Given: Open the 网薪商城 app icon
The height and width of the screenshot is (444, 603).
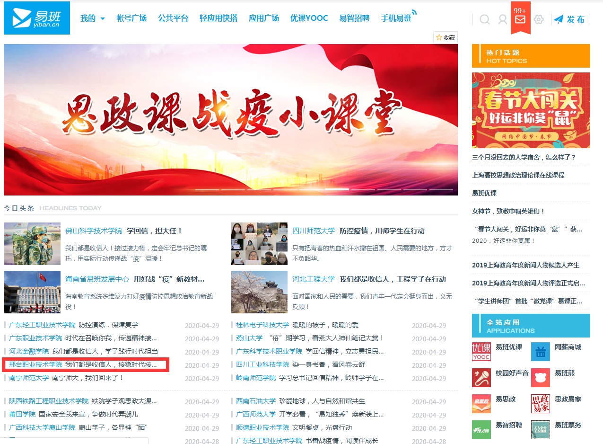Looking at the screenshot, I should (x=540, y=352).
